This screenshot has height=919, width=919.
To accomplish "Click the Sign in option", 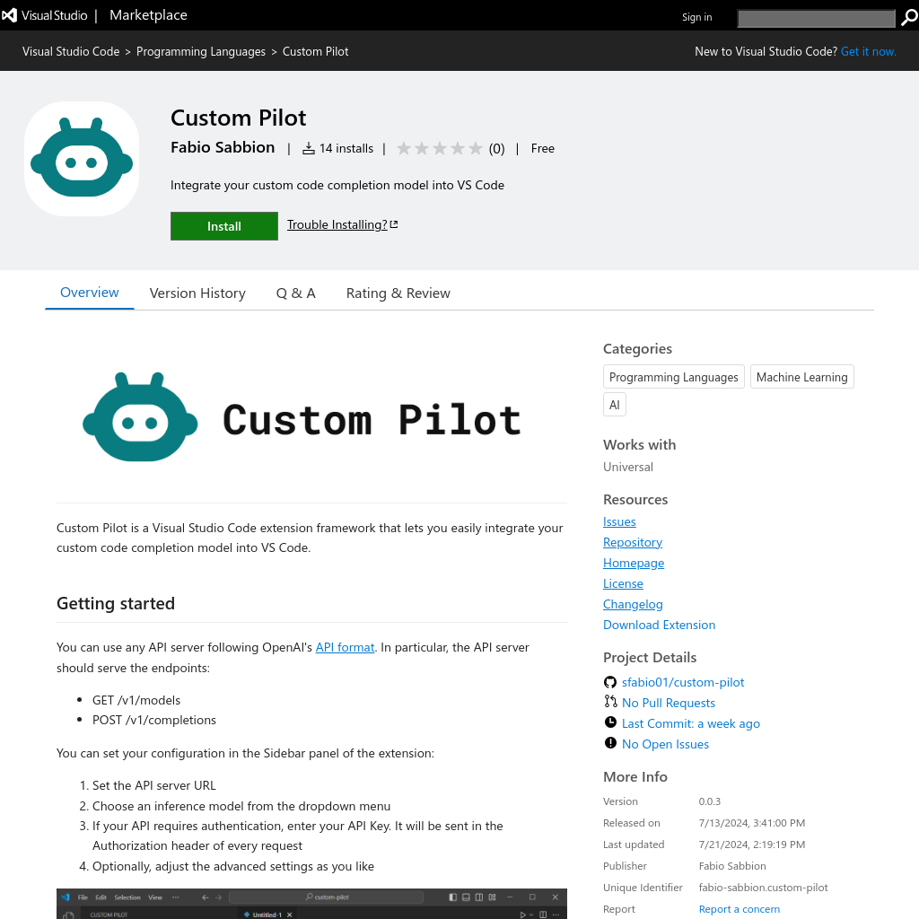I will 696,16.
